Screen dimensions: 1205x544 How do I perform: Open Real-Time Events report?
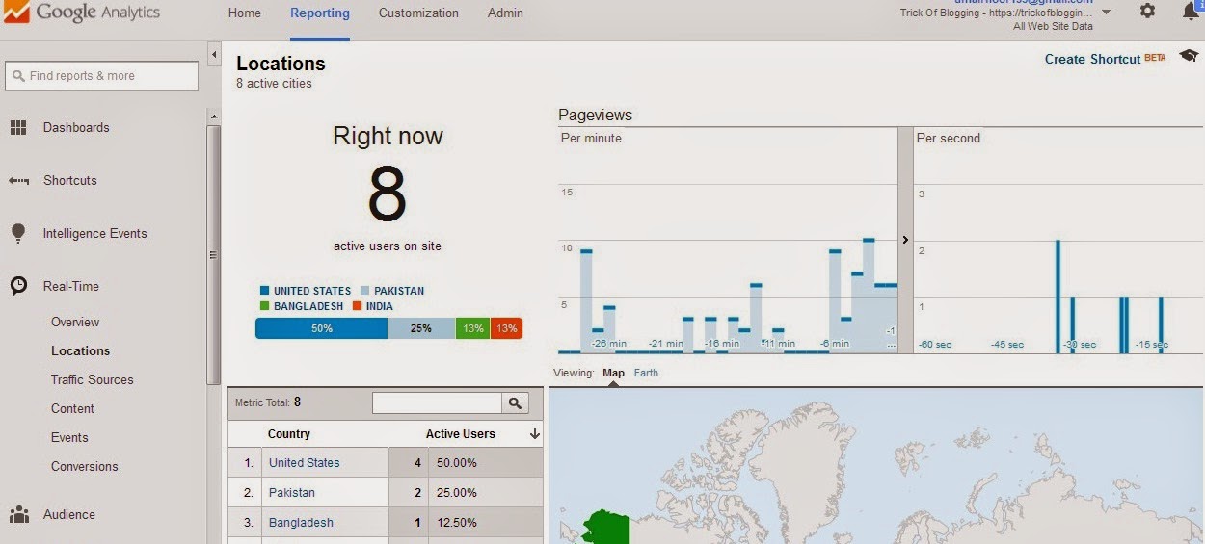pyautogui.click(x=69, y=437)
